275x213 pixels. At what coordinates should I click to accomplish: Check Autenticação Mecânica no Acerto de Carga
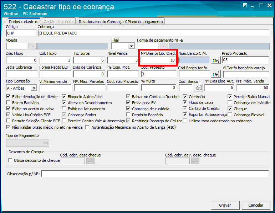(87, 127)
